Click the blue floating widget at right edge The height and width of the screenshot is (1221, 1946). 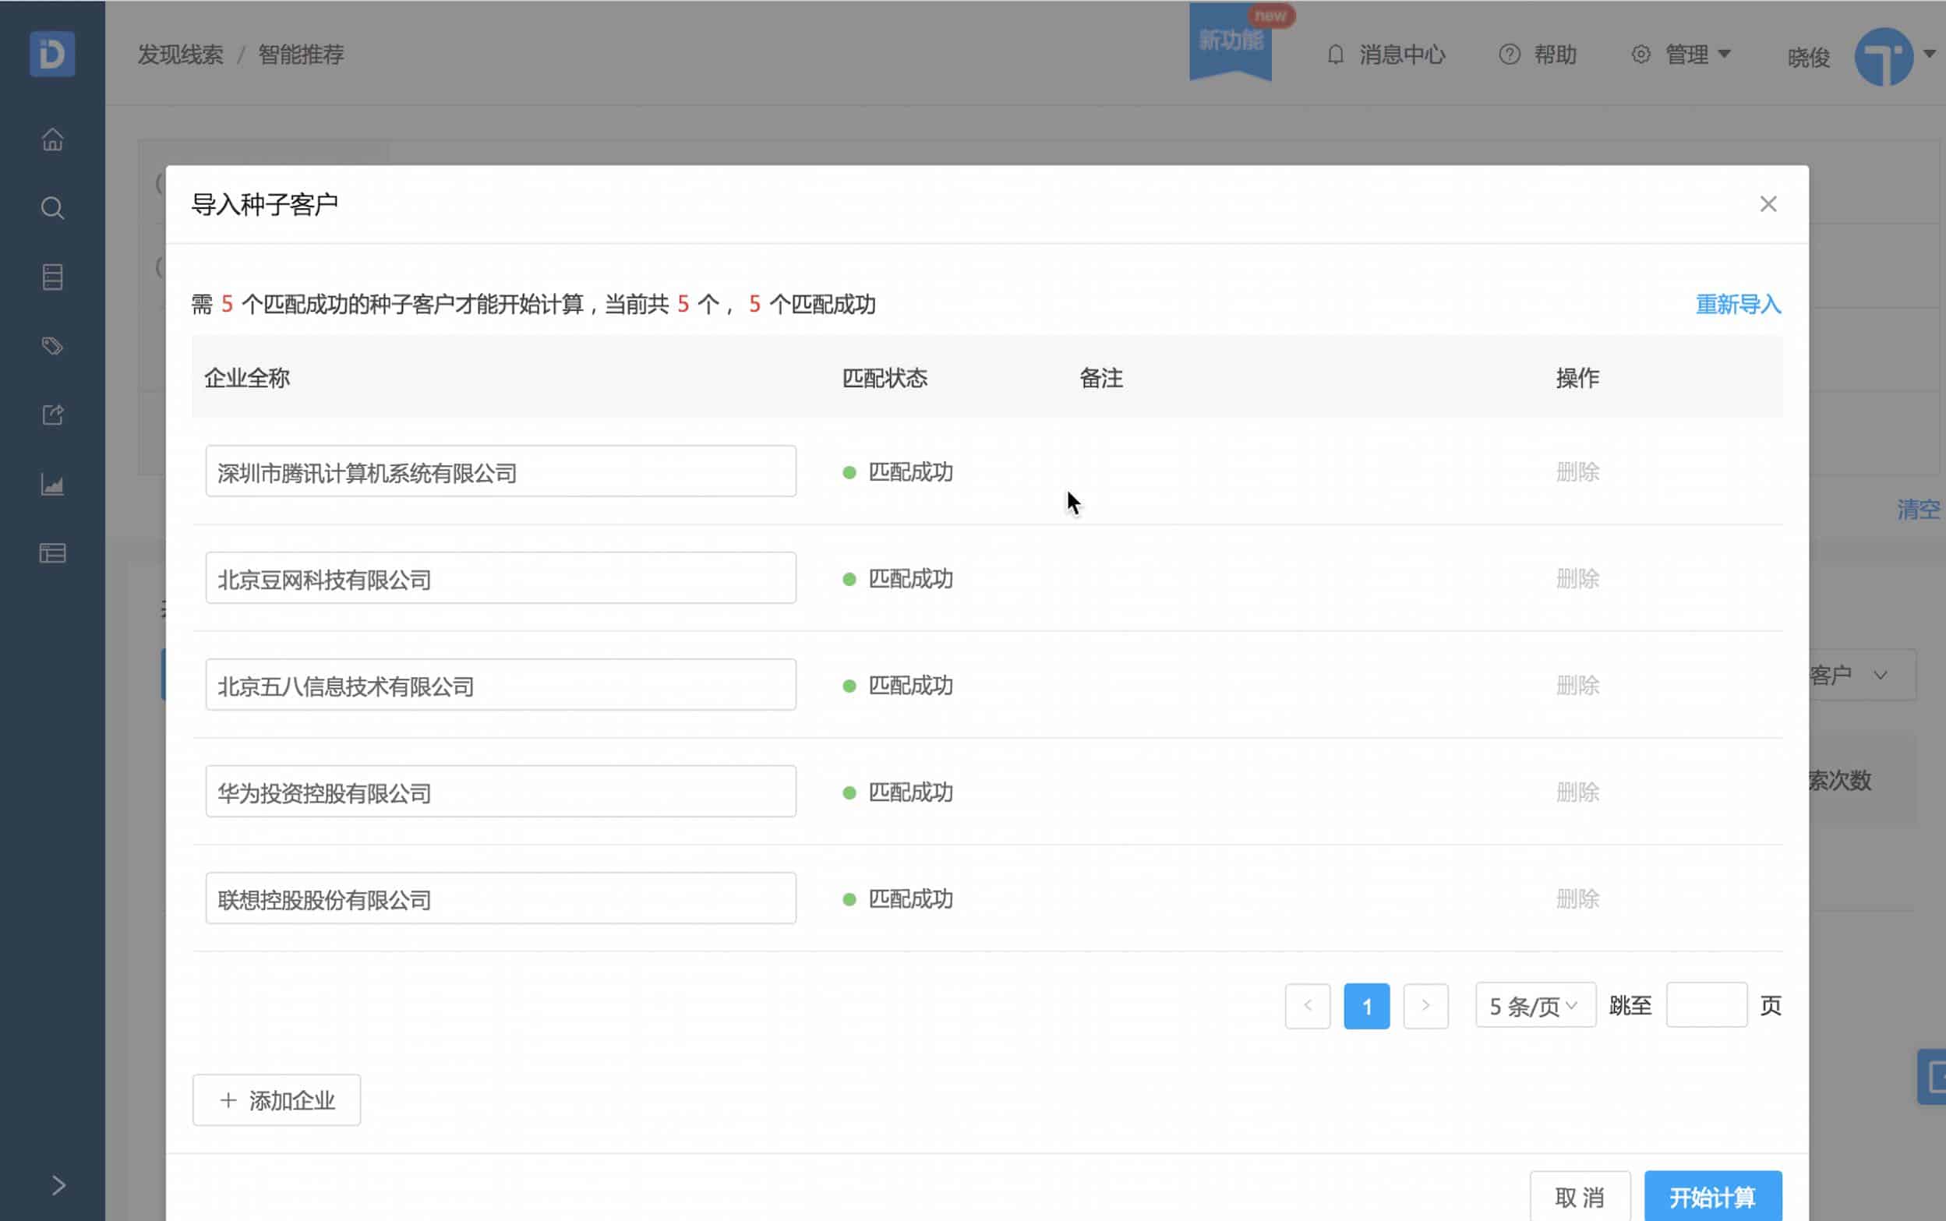click(1932, 1078)
